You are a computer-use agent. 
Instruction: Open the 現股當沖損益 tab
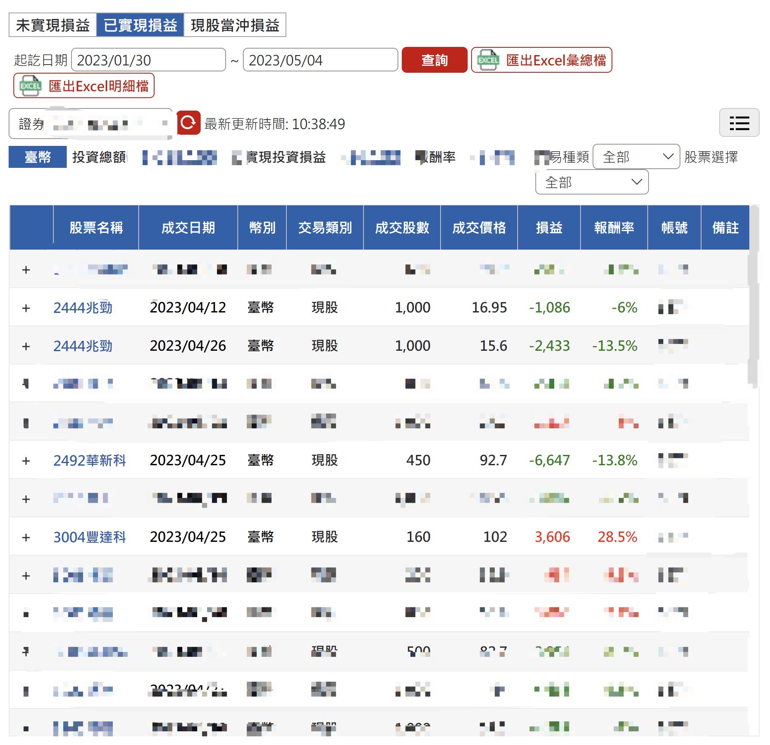pos(235,25)
